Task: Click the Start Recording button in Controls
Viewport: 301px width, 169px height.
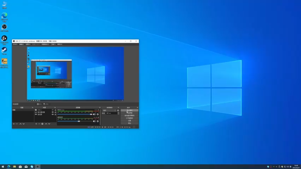Action: click(129, 113)
